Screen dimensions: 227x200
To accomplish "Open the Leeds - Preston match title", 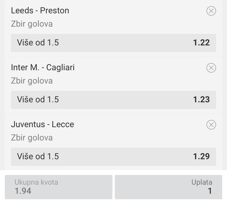I will [40, 11].
